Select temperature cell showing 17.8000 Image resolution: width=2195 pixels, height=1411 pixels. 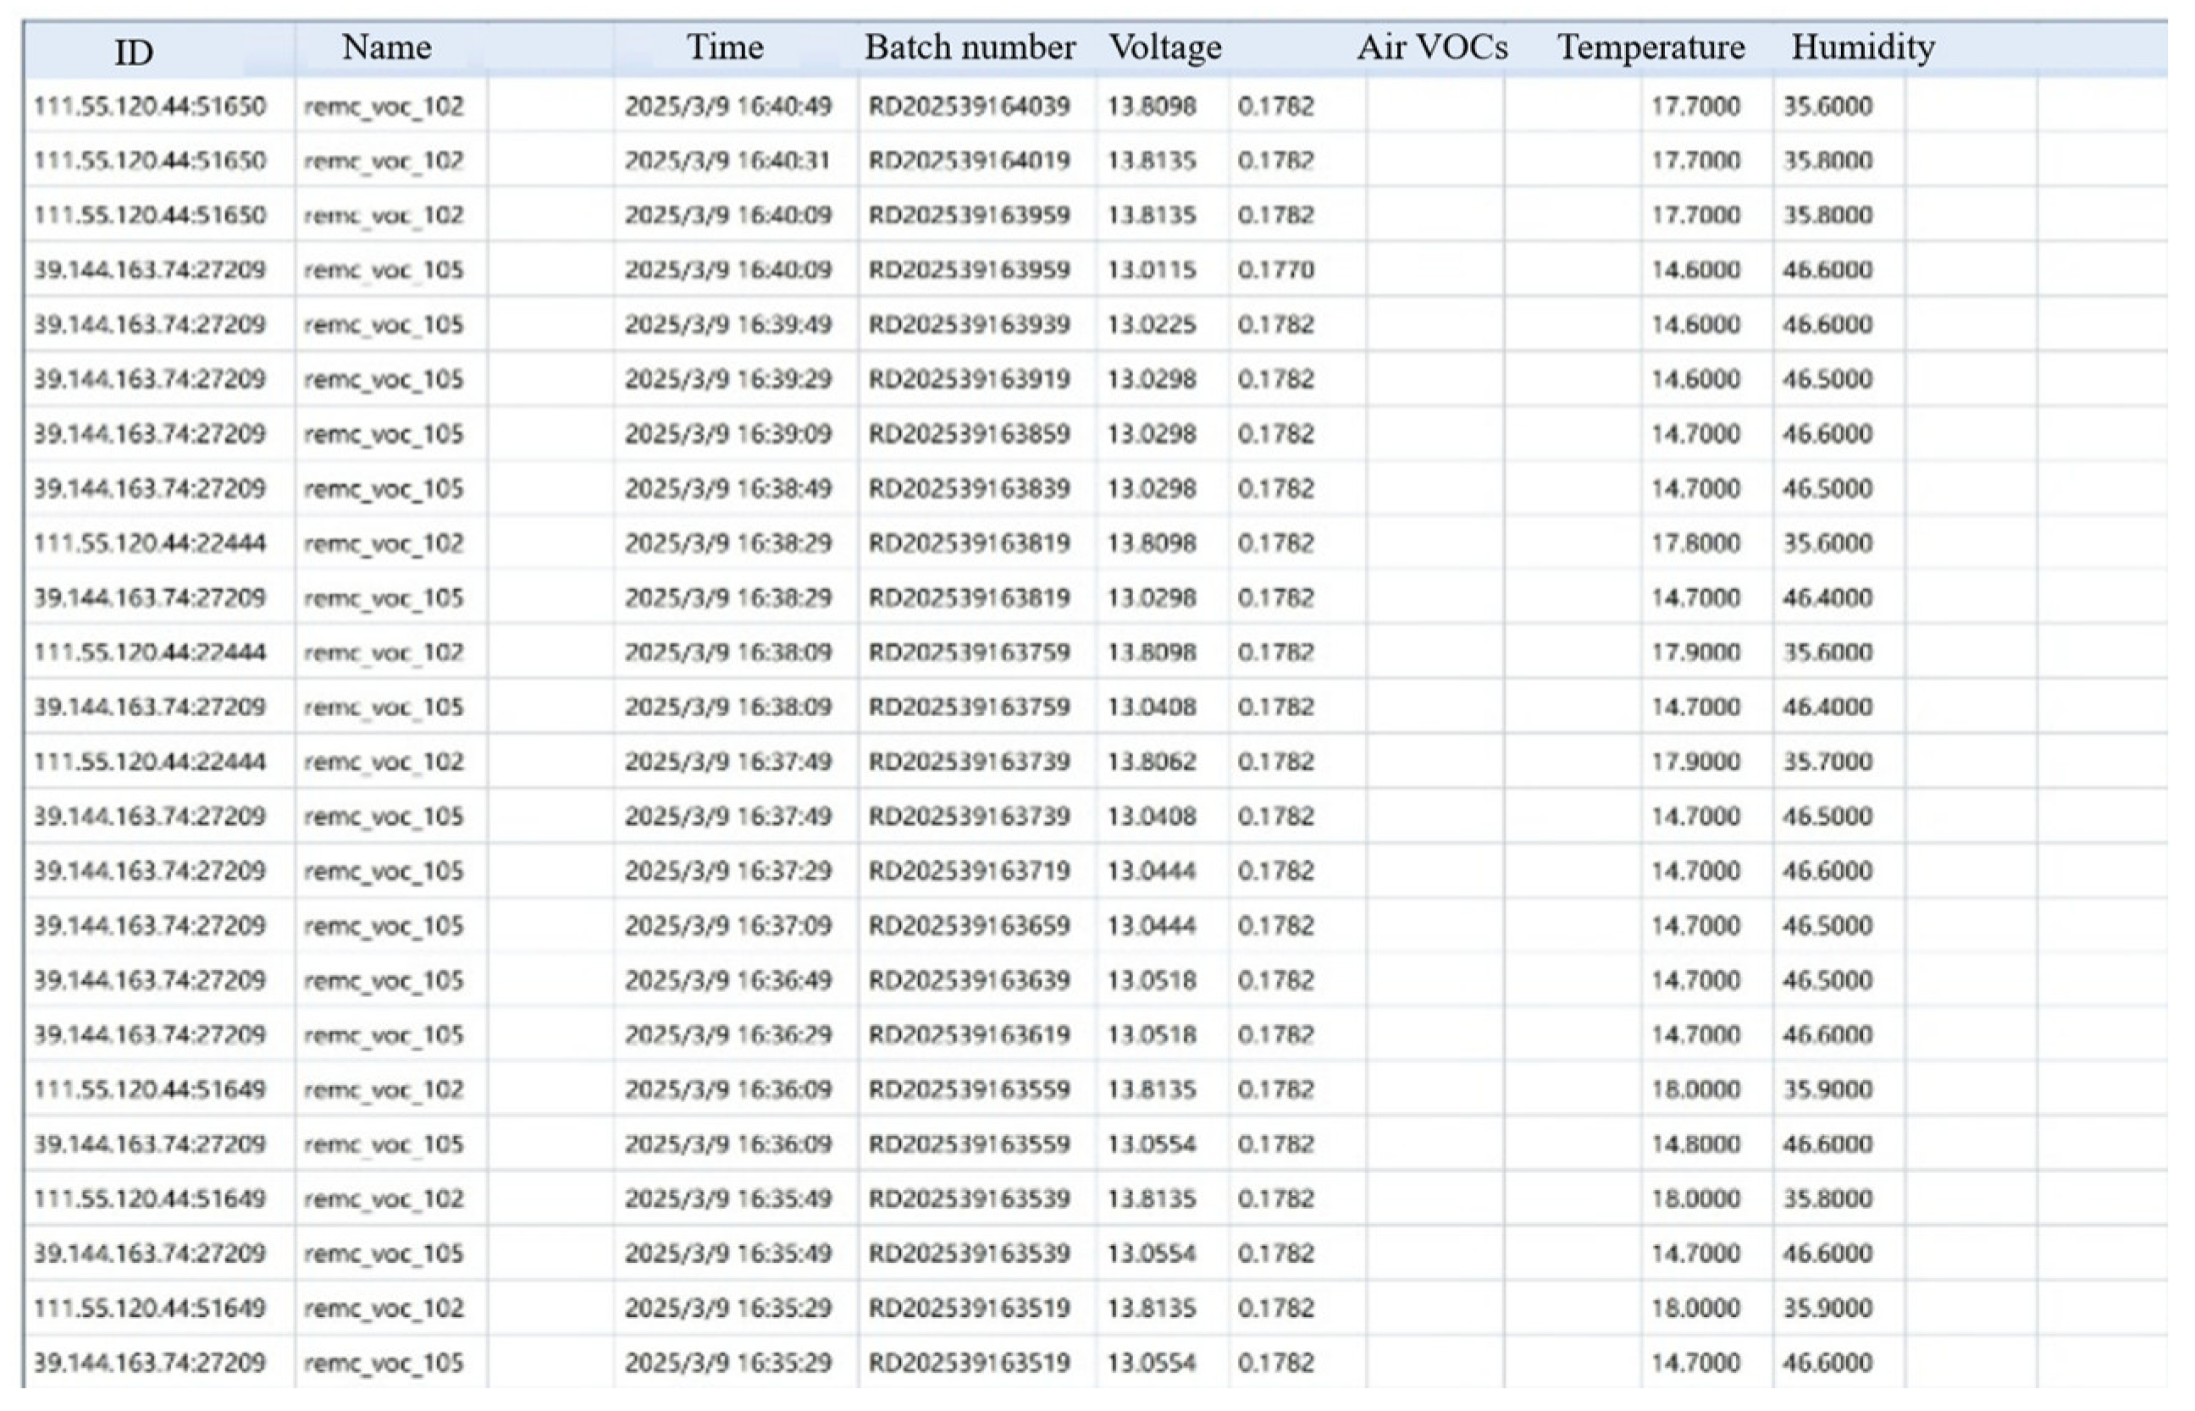1695,543
